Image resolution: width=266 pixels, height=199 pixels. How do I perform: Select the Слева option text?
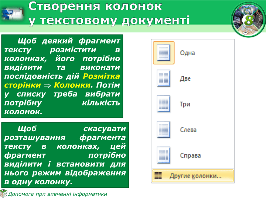[188, 130]
